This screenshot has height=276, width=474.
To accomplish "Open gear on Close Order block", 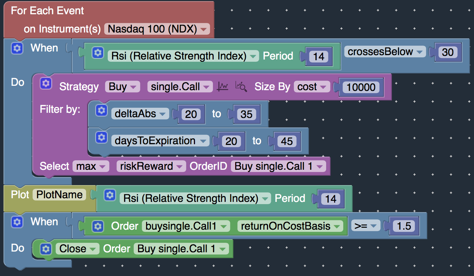I will 46,249.
